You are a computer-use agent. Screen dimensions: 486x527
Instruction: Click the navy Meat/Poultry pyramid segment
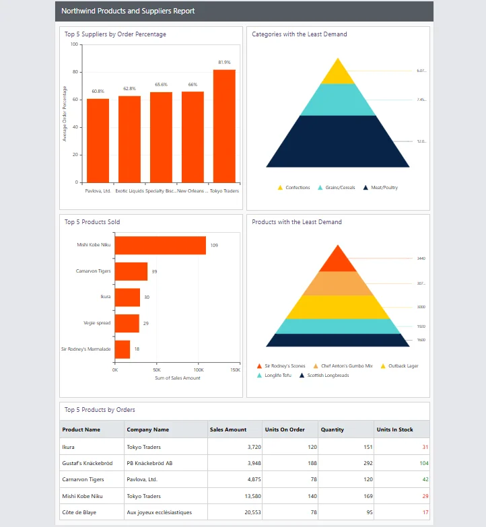click(x=338, y=141)
